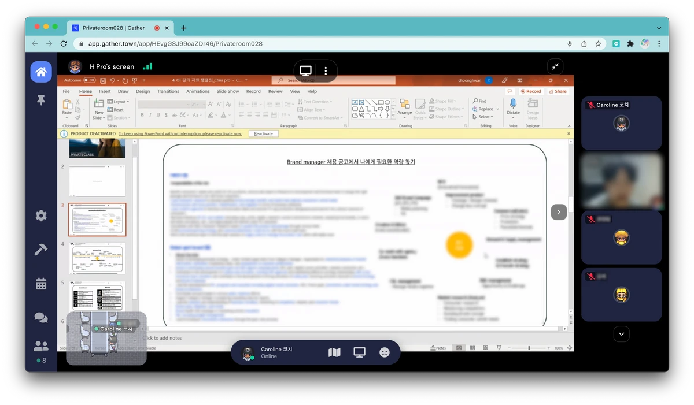Expand the shapes gallery More arrow
Image resolution: width=694 pixels, height=405 pixels.
pyautogui.click(x=394, y=115)
